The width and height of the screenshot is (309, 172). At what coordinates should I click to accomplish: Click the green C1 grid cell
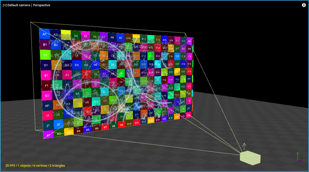(45, 55)
